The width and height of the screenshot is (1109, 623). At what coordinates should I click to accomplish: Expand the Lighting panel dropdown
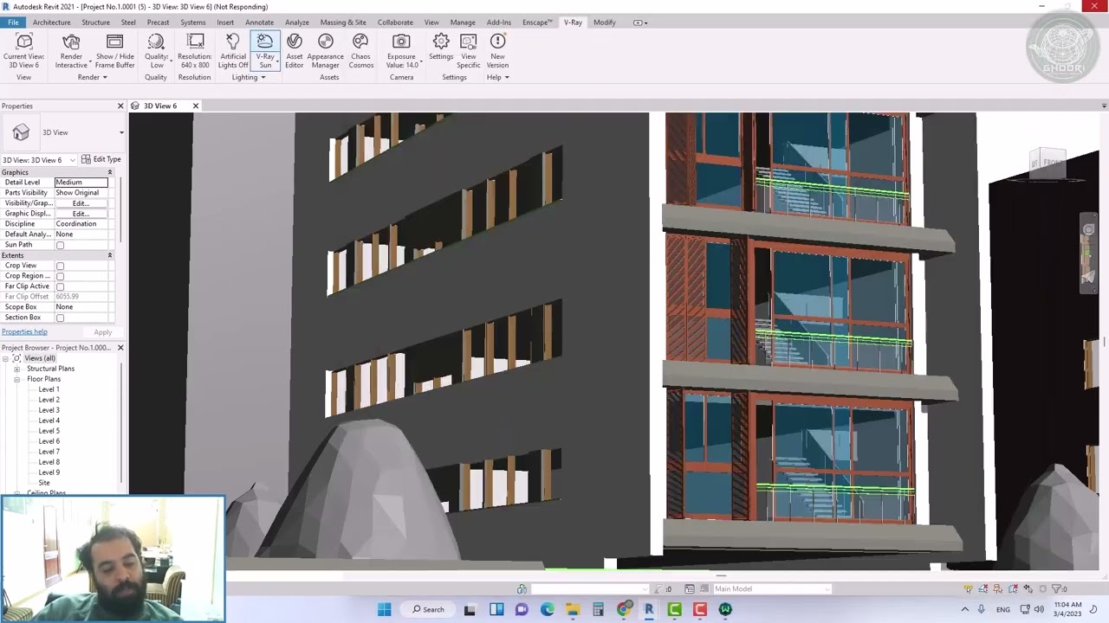pos(249,78)
